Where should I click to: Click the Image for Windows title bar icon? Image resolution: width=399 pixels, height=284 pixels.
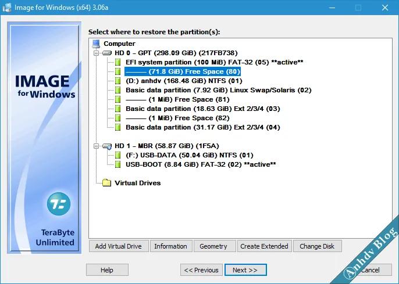7,8
